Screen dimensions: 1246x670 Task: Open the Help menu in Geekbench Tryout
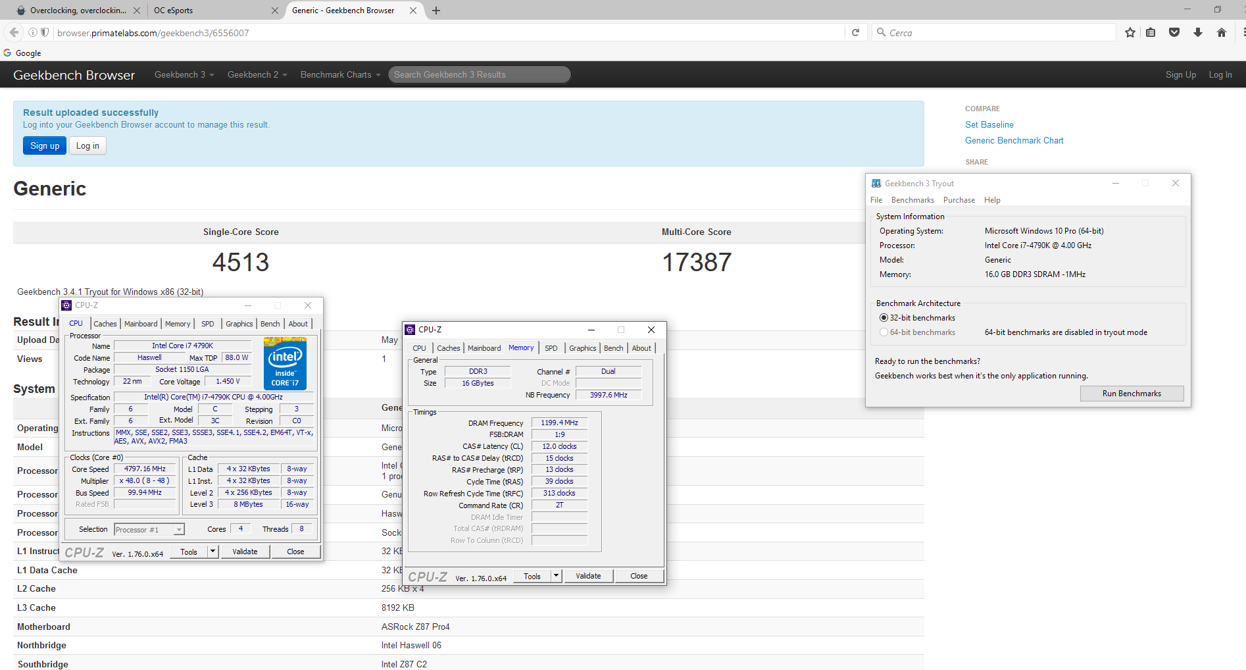click(992, 200)
